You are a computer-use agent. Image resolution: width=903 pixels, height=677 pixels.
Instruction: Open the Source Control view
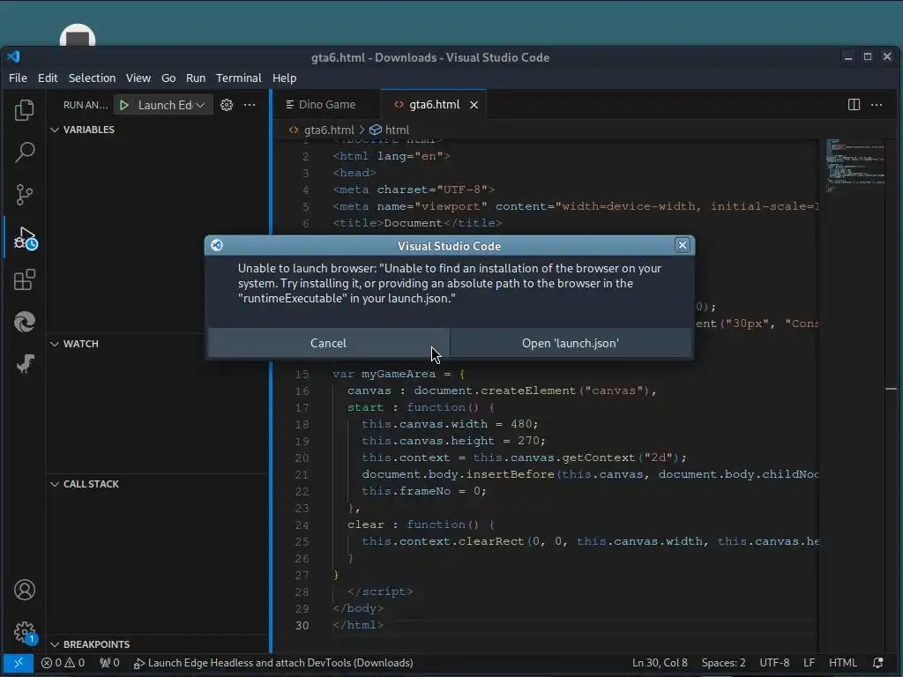tap(24, 195)
